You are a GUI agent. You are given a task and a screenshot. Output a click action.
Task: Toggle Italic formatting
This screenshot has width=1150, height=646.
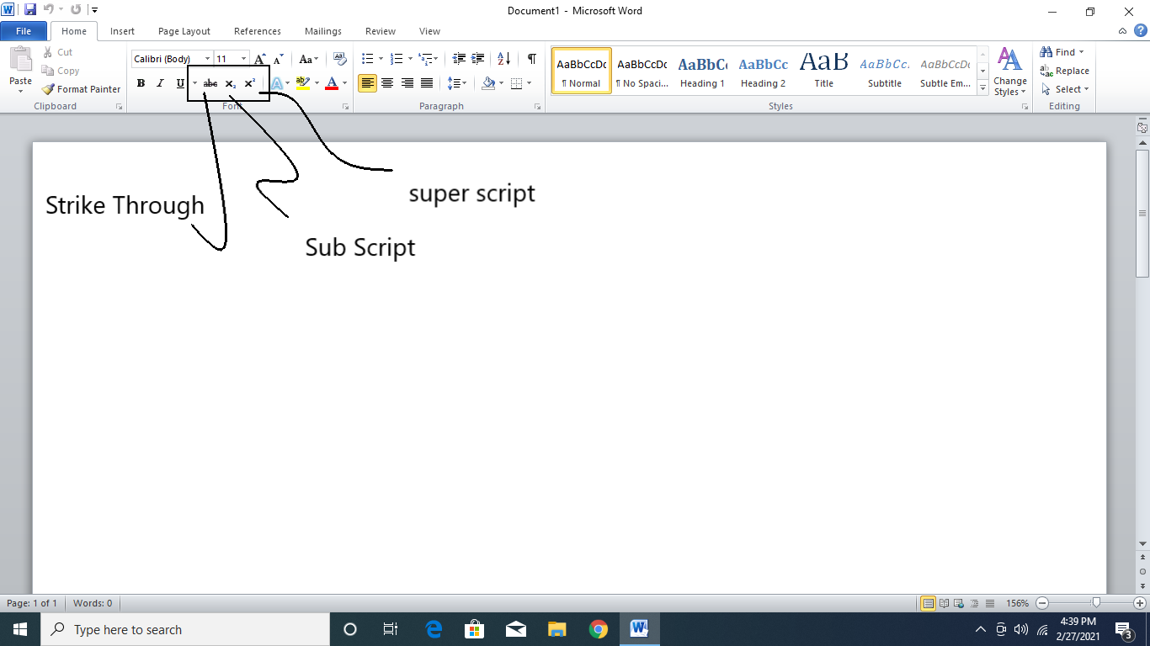(160, 83)
